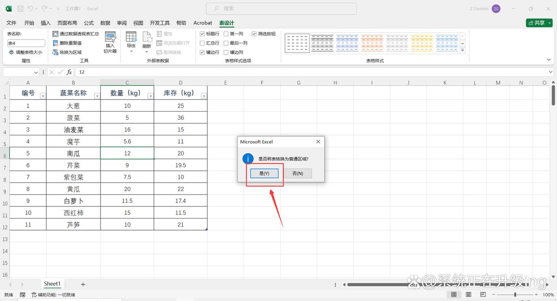This screenshot has height=301, width=557.
Task: Select the yellow table style swatch
Action: coord(422,43)
